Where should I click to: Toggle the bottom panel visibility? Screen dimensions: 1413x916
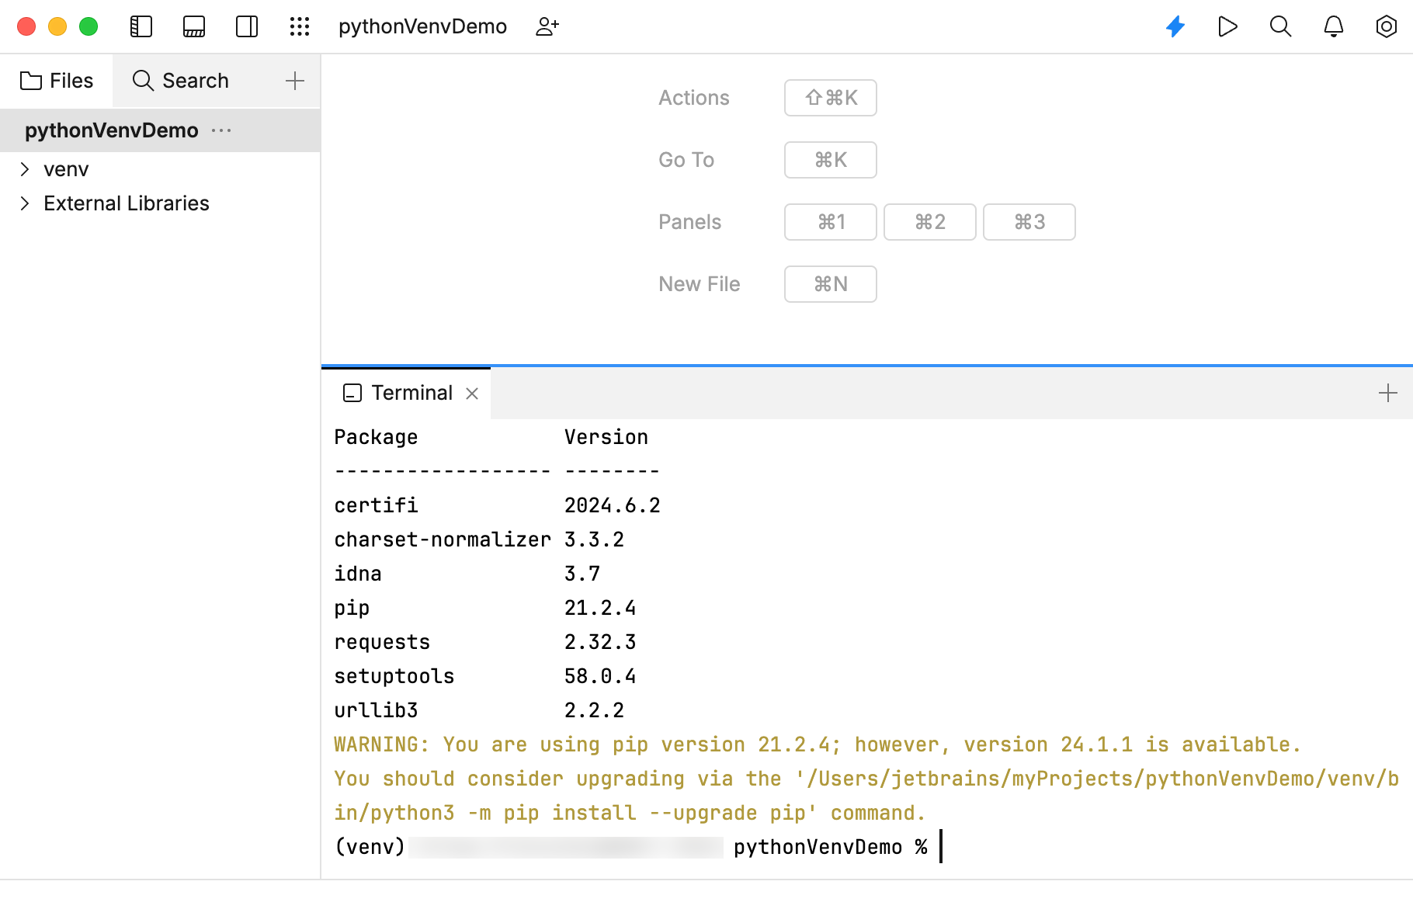coord(193,26)
